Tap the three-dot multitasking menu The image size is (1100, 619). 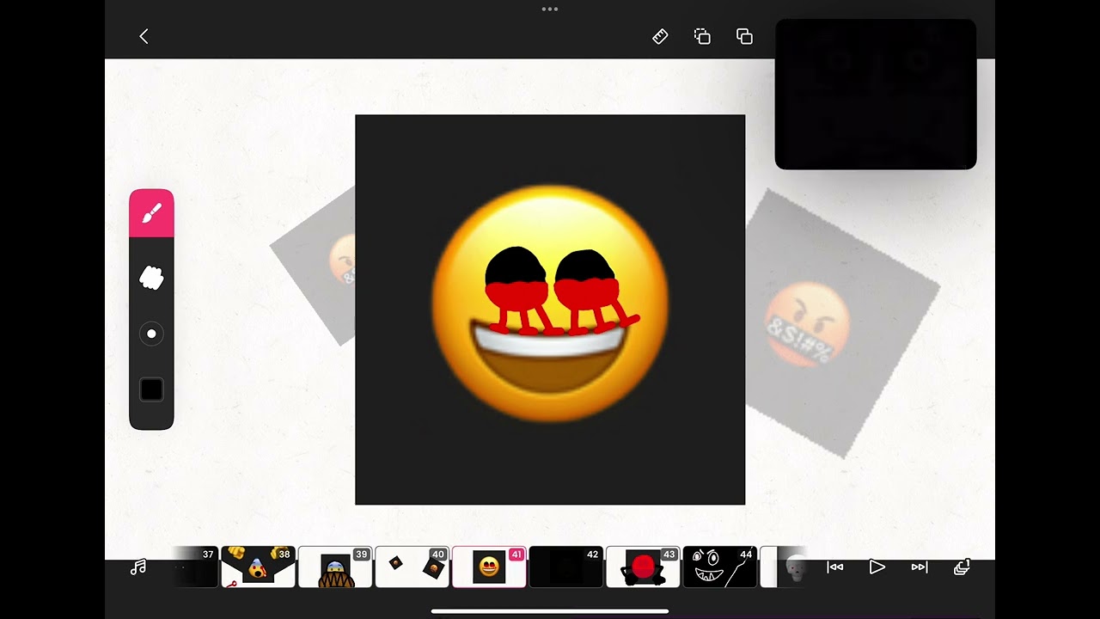click(x=550, y=9)
